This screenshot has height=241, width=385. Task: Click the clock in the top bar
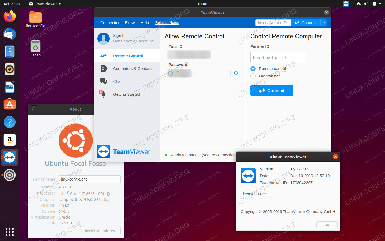(202, 4)
